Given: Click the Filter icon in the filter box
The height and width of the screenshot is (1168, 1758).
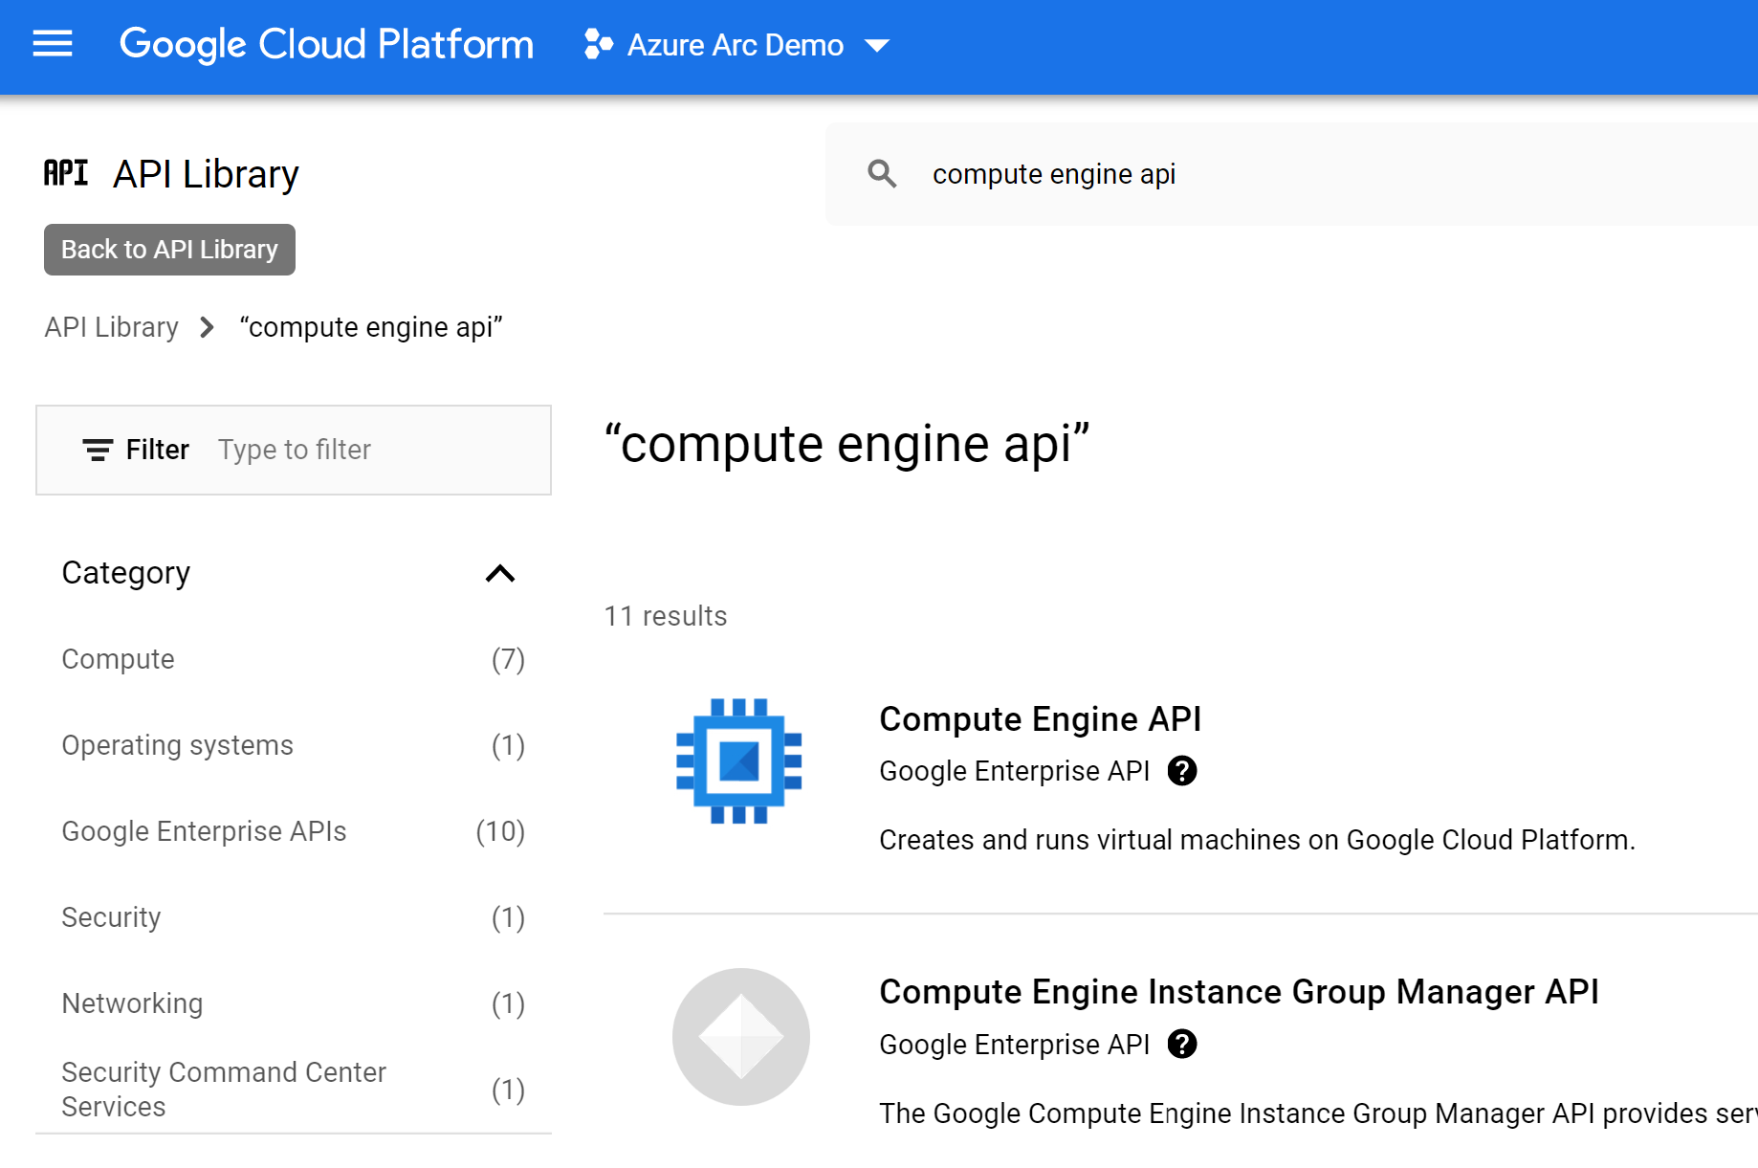Looking at the screenshot, I should tap(98, 450).
